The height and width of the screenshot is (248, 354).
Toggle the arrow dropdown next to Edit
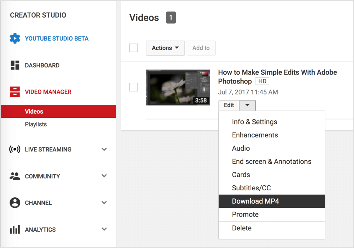point(247,105)
